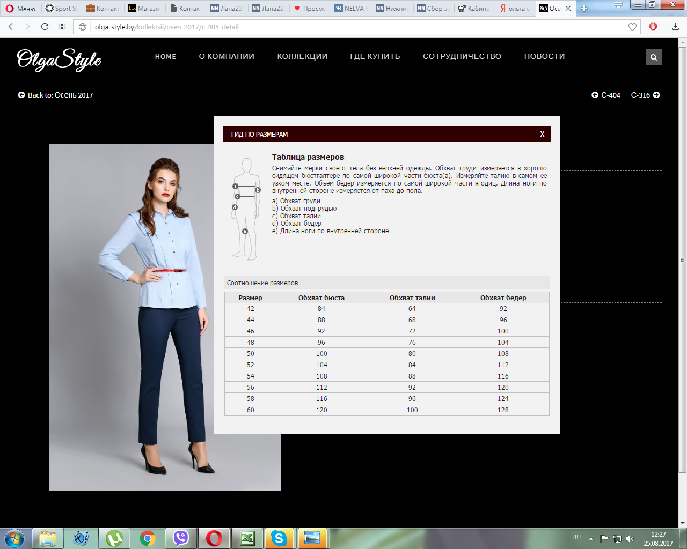Open the HOME menu item

coord(165,56)
